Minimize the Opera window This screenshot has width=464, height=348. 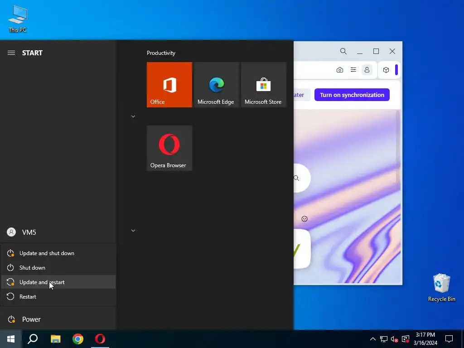[x=359, y=51]
